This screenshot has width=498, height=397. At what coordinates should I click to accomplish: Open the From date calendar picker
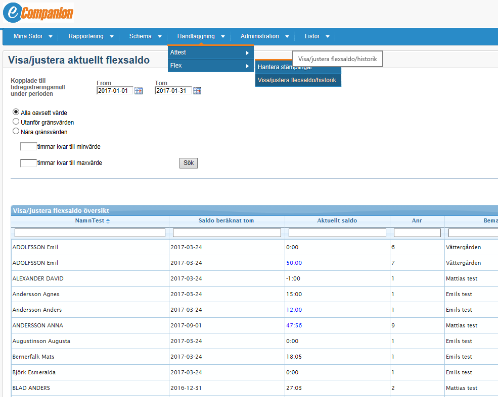(x=139, y=91)
